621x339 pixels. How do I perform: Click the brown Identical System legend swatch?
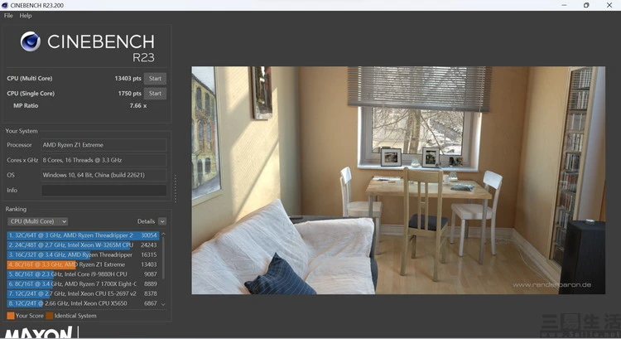(50, 316)
